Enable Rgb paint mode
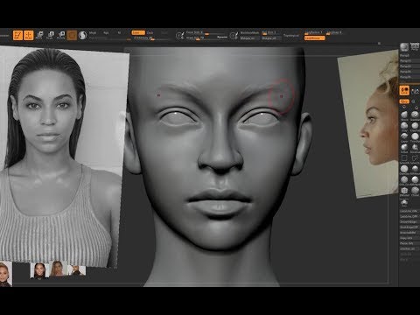 pos(106,32)
